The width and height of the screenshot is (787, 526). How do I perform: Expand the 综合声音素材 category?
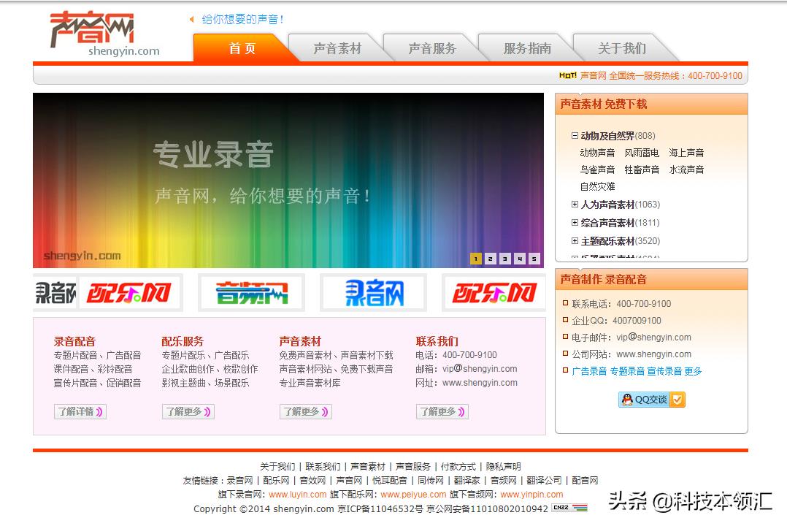pos(575,223)
